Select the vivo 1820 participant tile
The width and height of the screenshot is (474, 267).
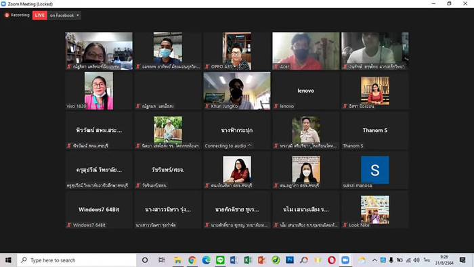point(99,91)
